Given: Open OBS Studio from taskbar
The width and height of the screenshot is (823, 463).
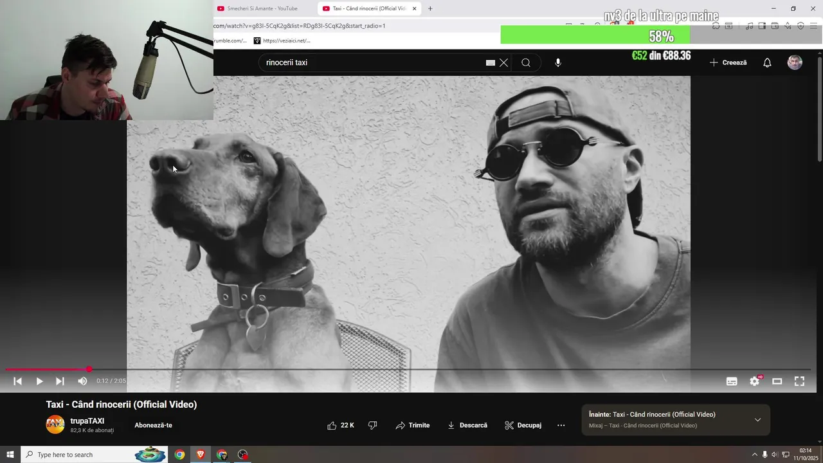Looking at the screenshot, I should [242, 455].
